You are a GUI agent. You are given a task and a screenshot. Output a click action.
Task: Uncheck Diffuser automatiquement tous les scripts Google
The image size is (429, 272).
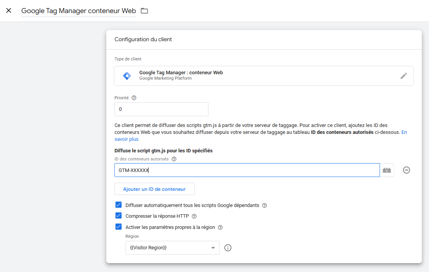(118, 205)
